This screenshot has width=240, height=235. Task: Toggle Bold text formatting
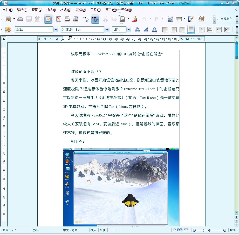pos(137,30)
